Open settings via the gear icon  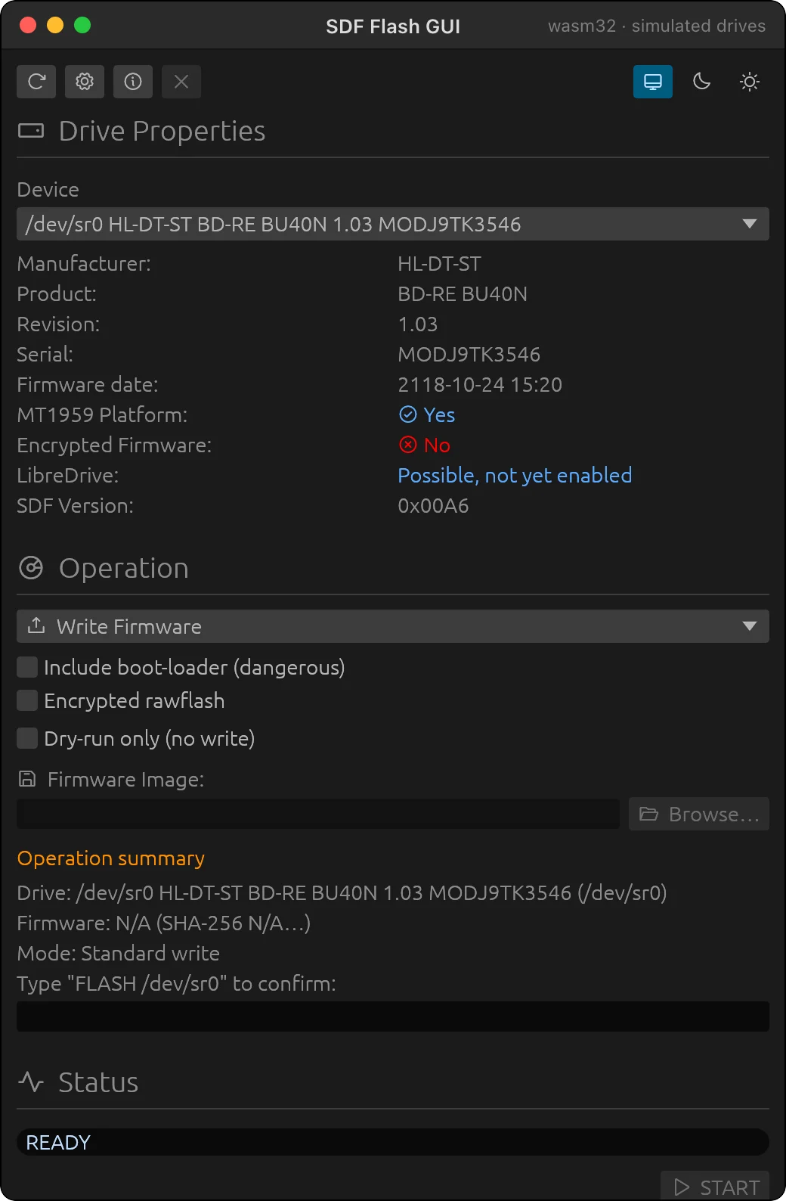(85, 82)
